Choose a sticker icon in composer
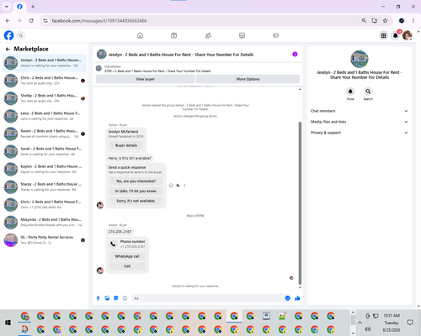Viewport: 421px width, 336px height. click(x=116, y=298)
